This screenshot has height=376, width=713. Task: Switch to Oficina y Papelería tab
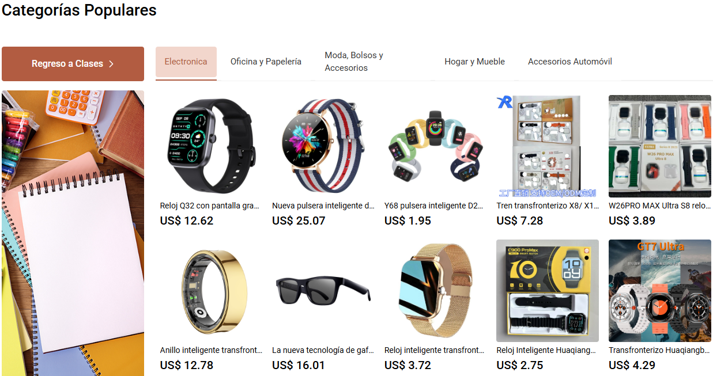pyautogui.click(x=266, y=62)
